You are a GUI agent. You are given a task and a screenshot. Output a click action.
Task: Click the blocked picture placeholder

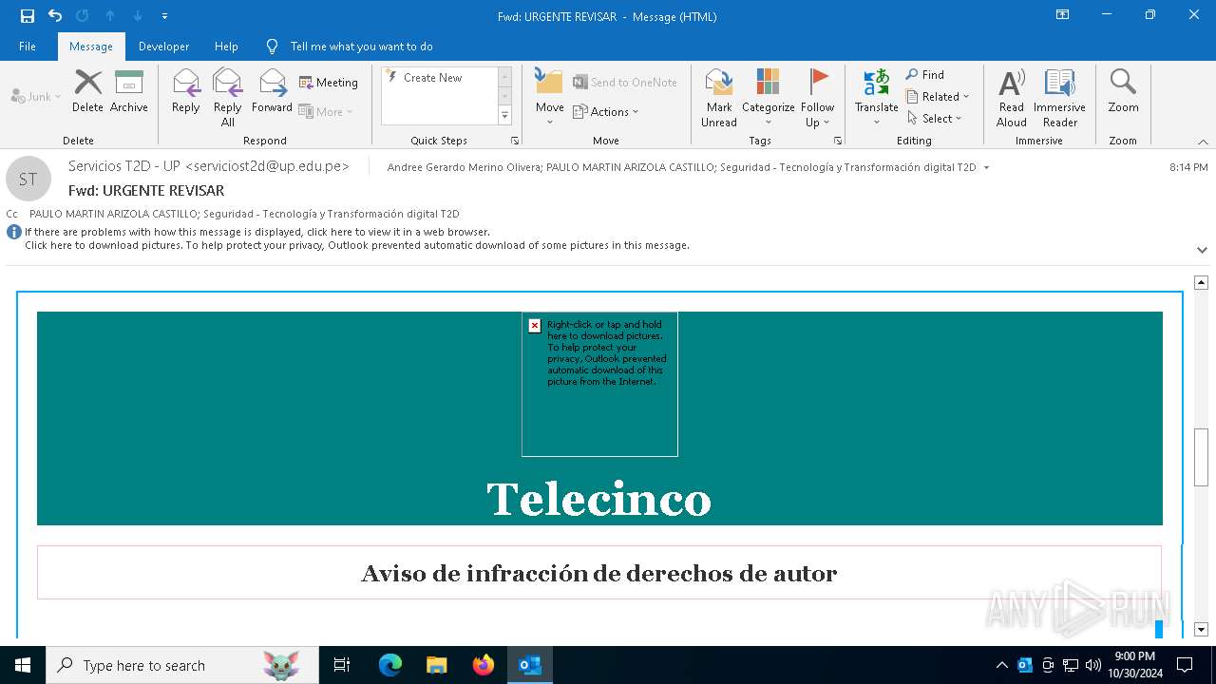pos(599,384)
